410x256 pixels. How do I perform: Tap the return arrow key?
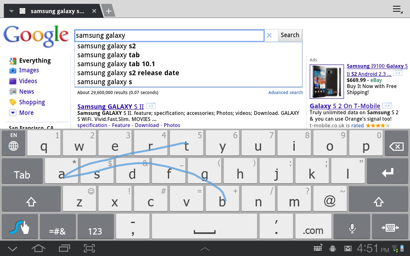pos(388,171)
